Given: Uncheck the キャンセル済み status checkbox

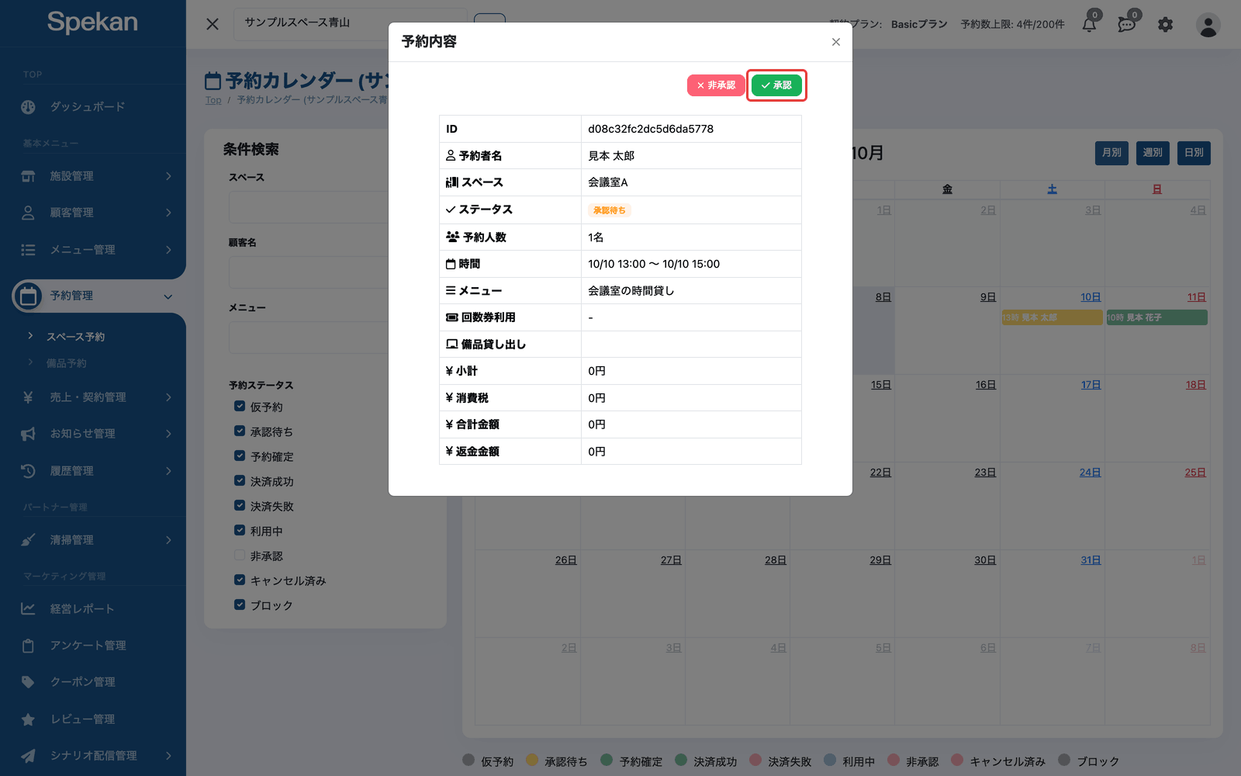Looking at the screenshot, I should tap(240, 580).
